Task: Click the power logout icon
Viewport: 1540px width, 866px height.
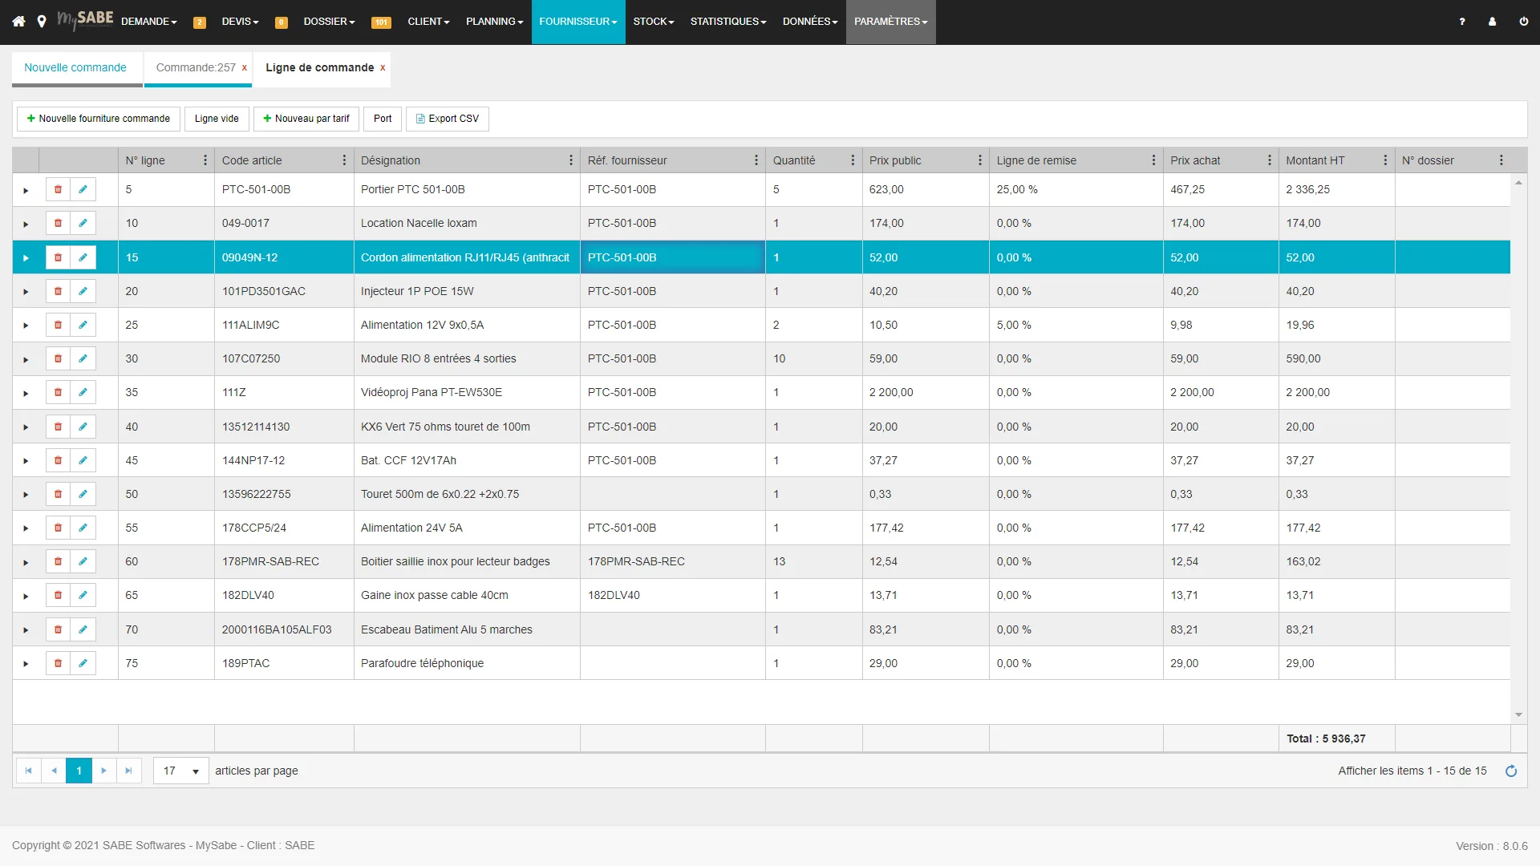Action: 1523,22
